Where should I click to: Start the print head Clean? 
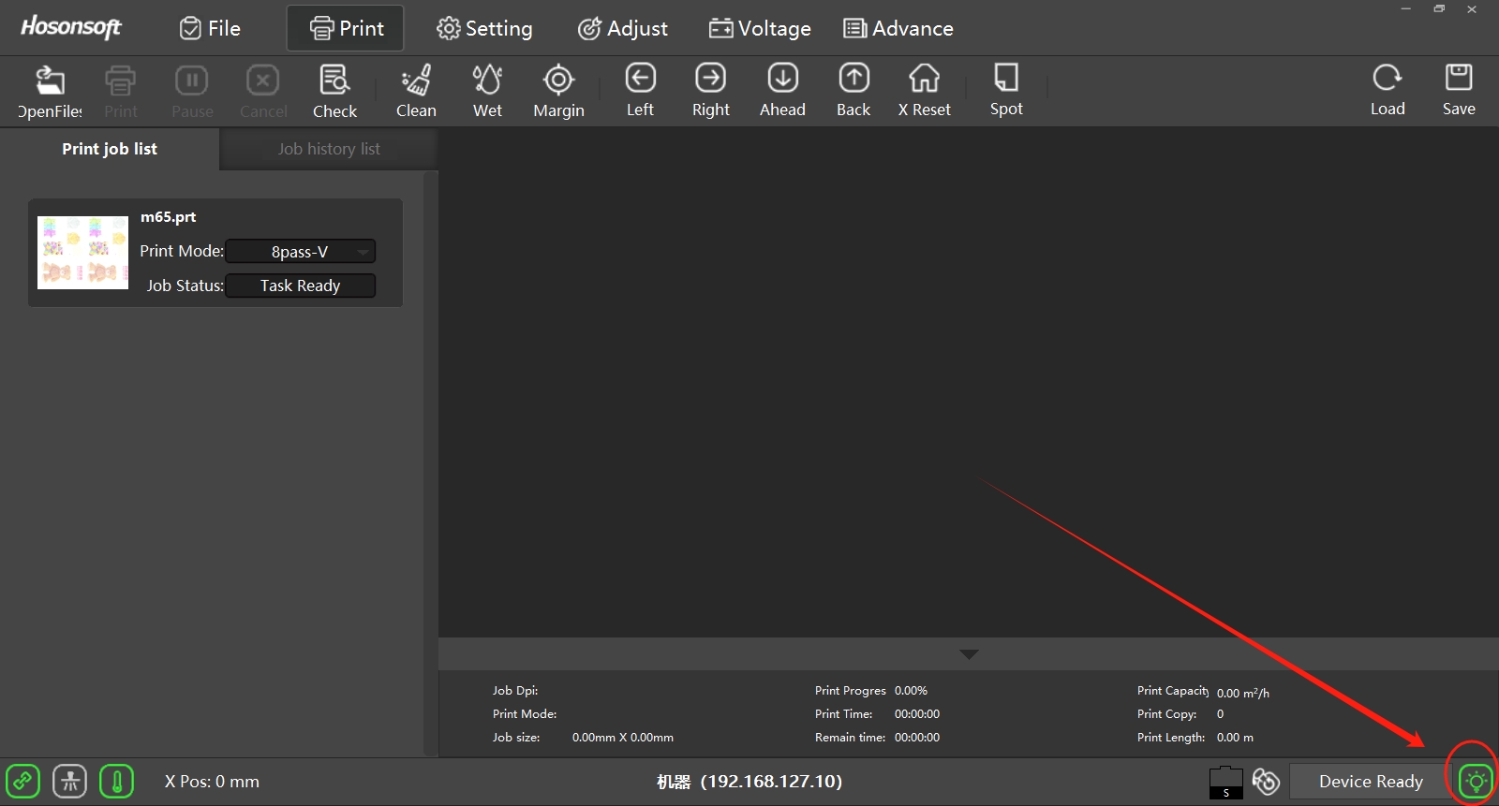(416, 91)
